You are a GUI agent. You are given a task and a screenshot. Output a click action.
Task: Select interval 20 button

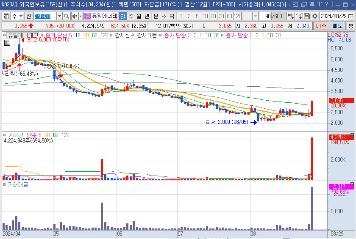(x=213, y=16)
